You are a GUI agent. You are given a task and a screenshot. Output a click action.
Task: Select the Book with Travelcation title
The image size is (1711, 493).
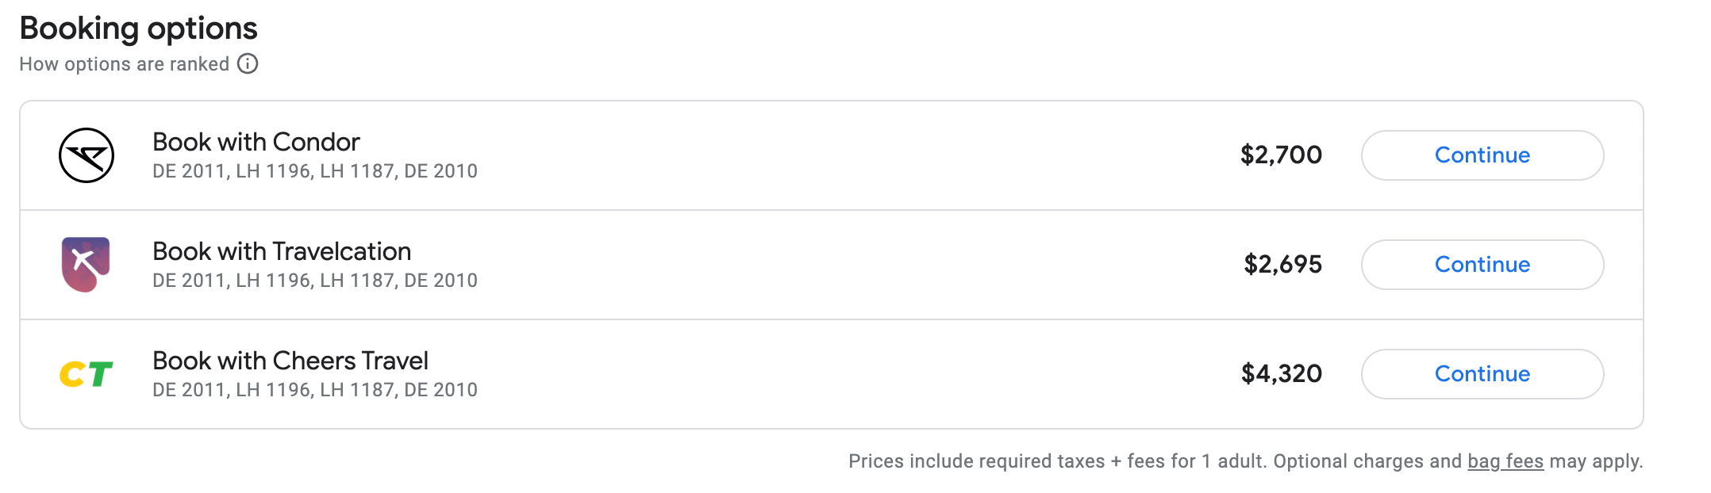pos(282,251)
